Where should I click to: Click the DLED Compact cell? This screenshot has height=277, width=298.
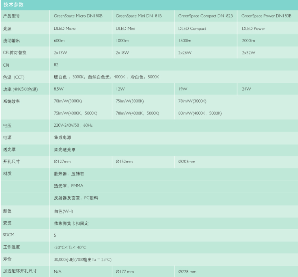[192, 29]
